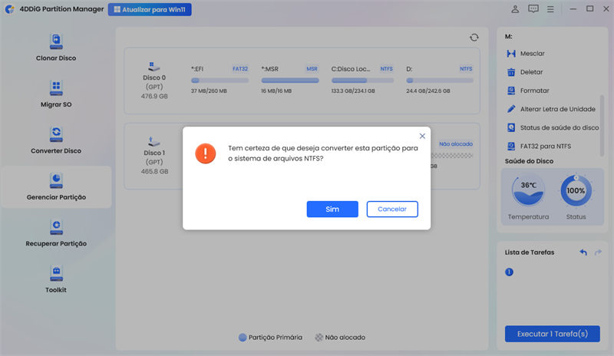Open the Toolkit sidebar item
614x356 pixels.
pos(56,279)
